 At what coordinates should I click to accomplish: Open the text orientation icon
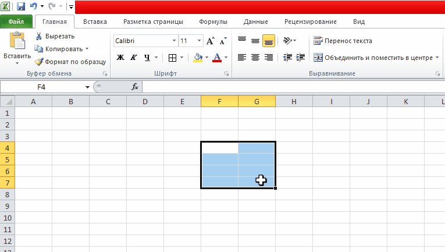287,41
